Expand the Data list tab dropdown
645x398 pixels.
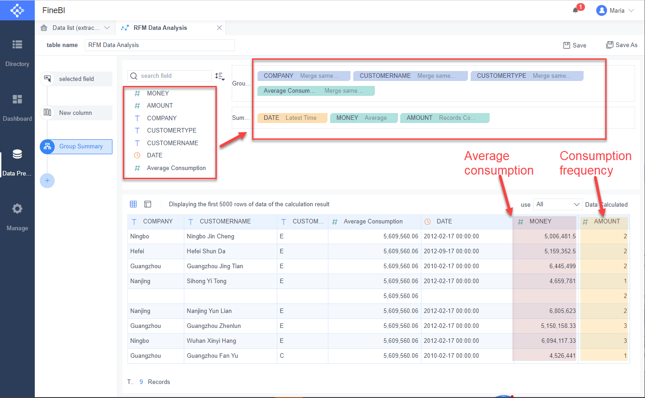[107, 28]
